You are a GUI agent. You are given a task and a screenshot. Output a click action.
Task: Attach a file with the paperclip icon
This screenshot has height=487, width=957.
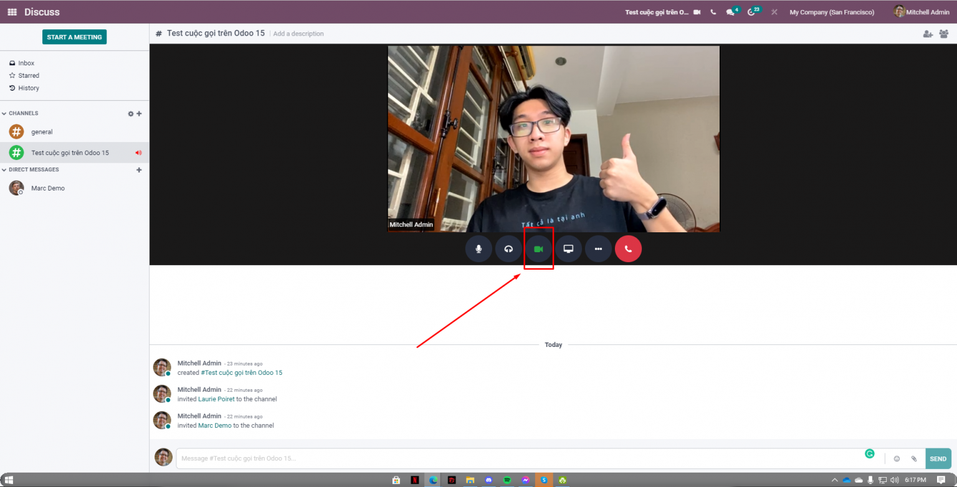click(x=914, y=459)
